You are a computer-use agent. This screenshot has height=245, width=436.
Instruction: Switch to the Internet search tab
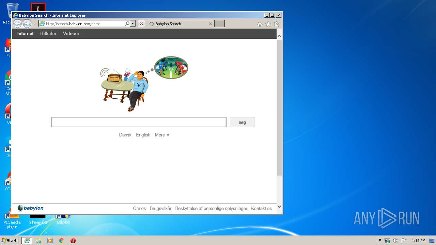(26, 33)
